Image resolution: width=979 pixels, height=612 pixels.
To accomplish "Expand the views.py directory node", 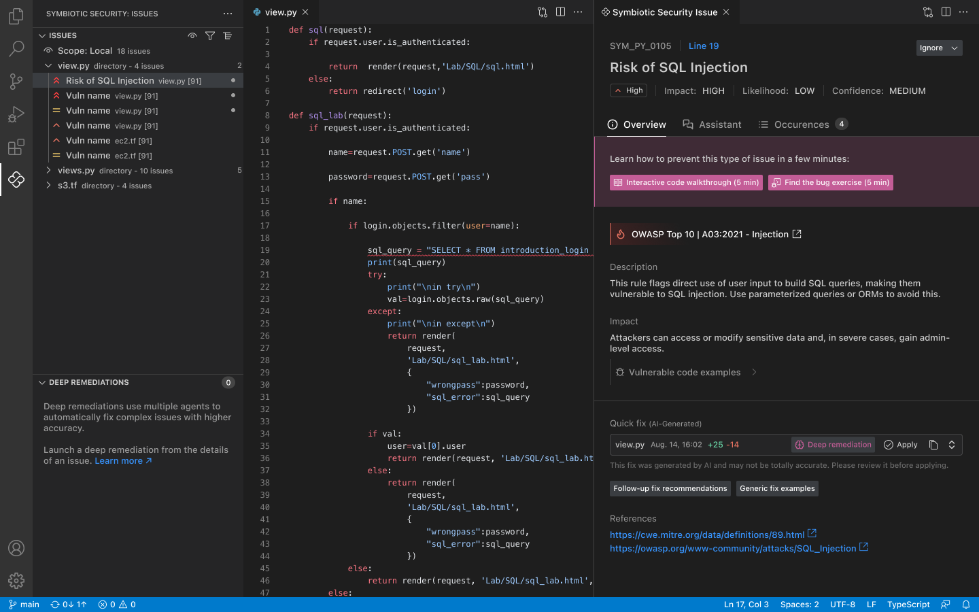I will (x=48, y=171).
